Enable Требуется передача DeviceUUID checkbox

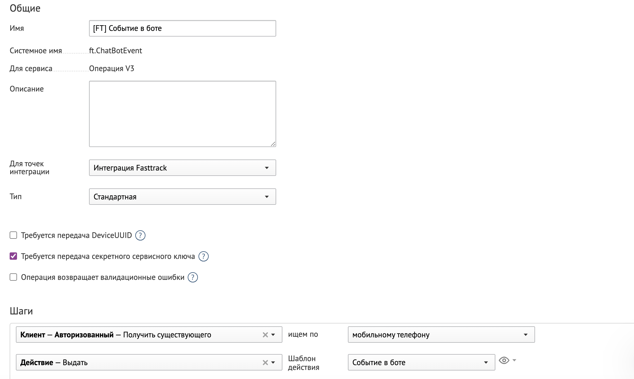pos(13,235)
